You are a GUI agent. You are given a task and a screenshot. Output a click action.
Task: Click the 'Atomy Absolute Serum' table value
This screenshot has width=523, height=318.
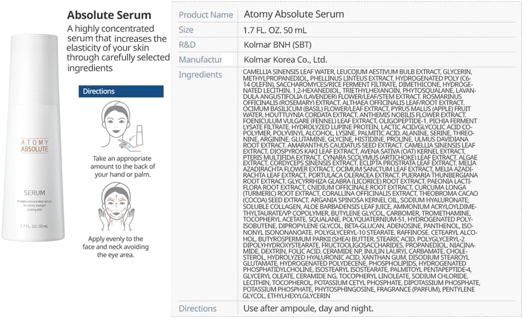tap(294, 14)
